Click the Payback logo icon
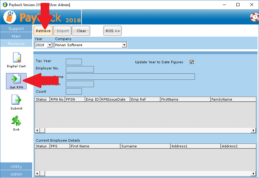Screen dimensions: 259x178 point(10,17)
